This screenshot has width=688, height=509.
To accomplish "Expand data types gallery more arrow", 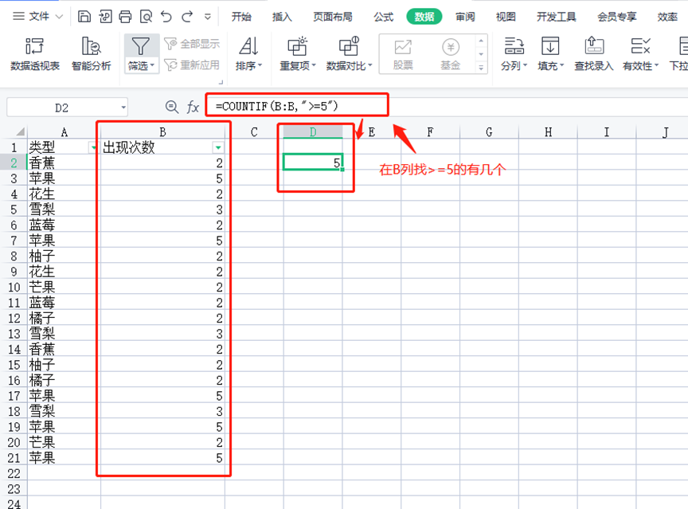I will (481, 67).
